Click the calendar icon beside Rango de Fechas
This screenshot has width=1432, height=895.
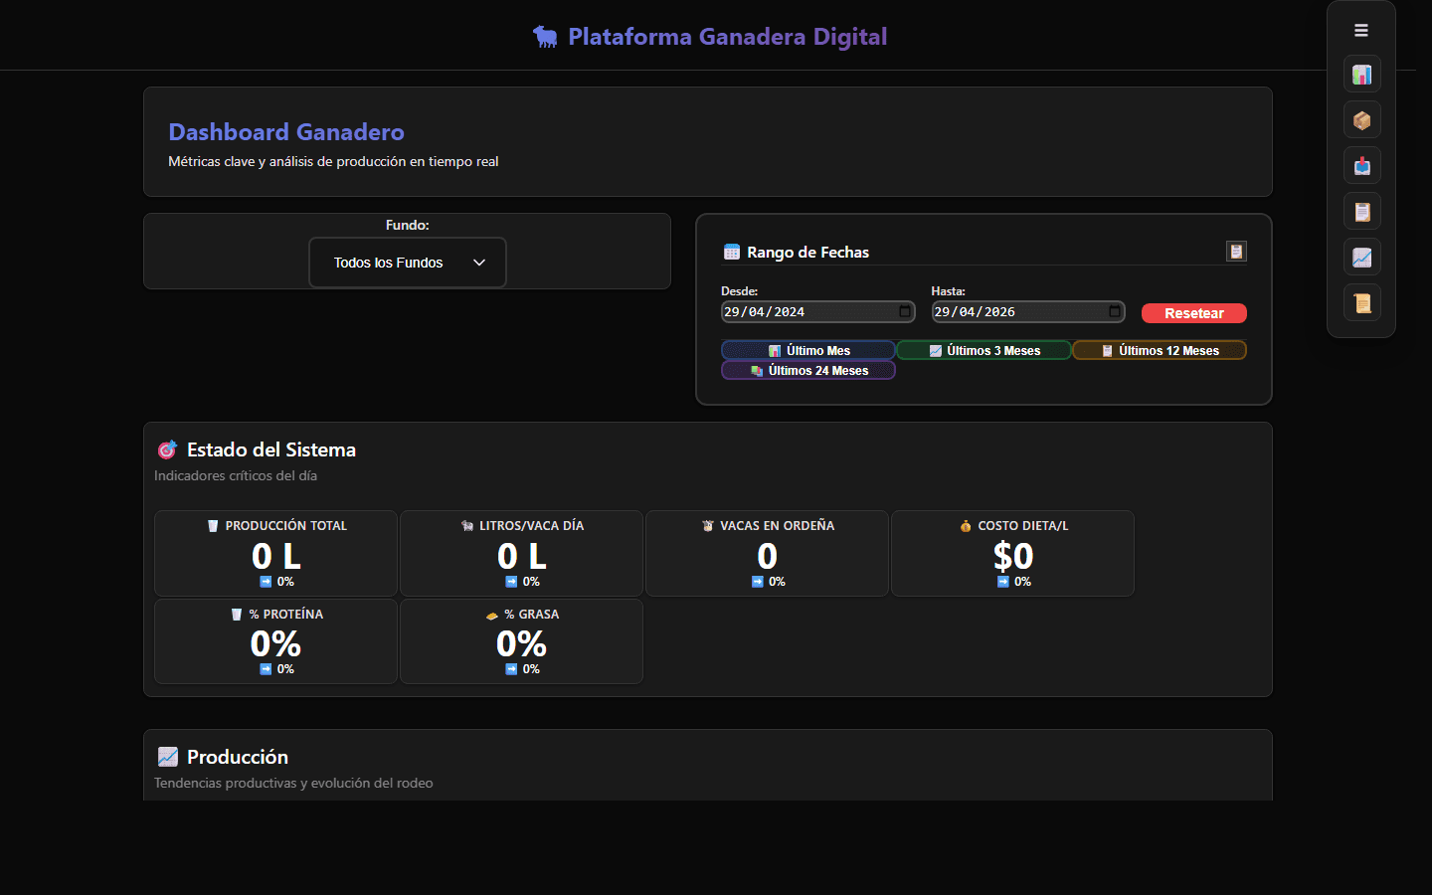[x=732, y=253]
